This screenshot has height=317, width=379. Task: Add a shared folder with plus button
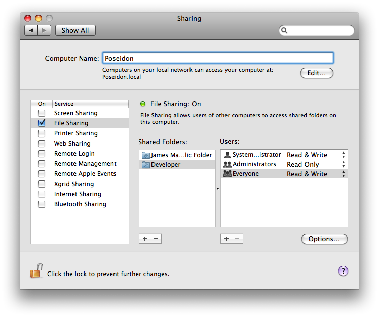[x=144, y=239]
